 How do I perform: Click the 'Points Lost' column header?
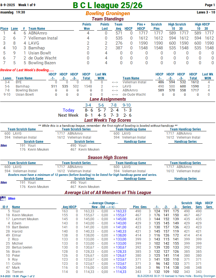(x=105, y=26)
